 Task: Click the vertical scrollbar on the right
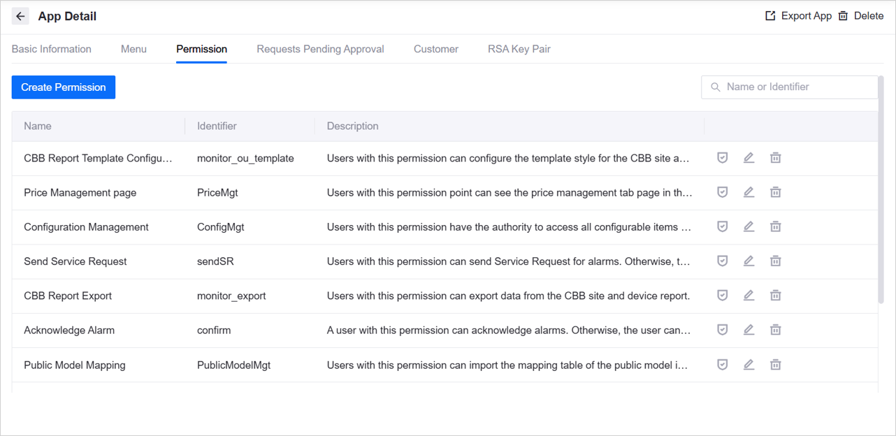pos(881,196)
